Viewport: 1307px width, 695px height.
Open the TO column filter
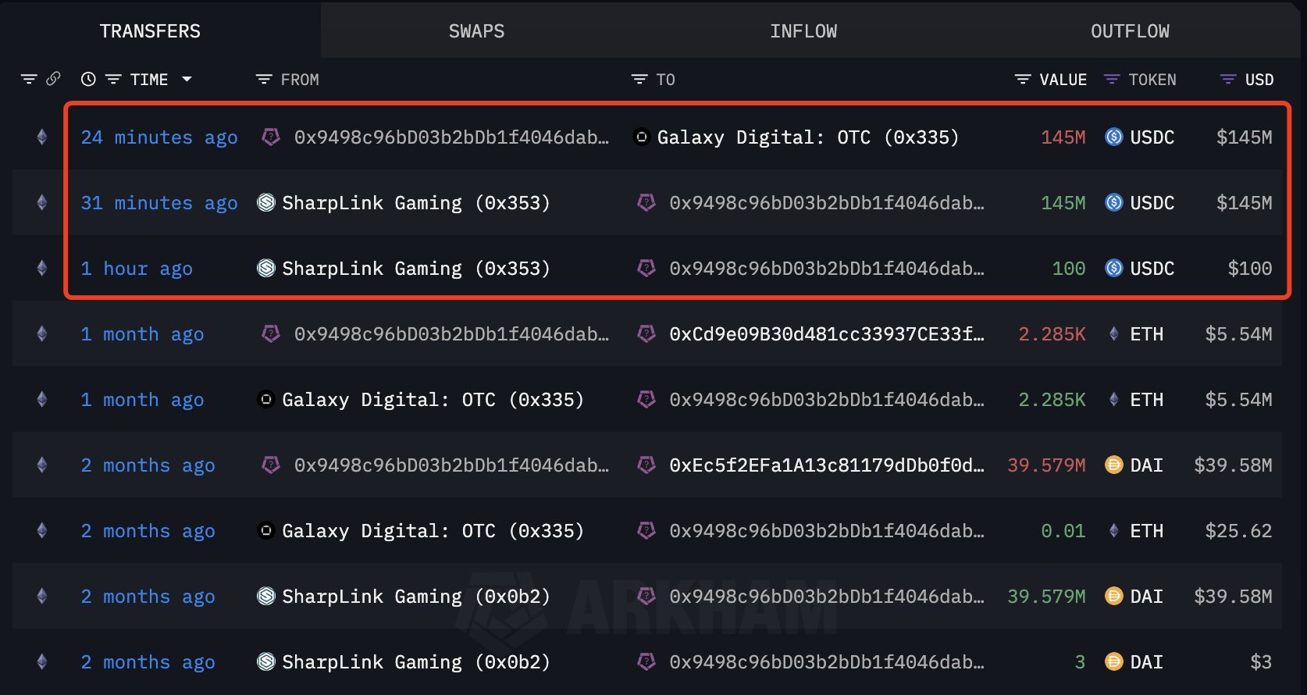[639, 80]
